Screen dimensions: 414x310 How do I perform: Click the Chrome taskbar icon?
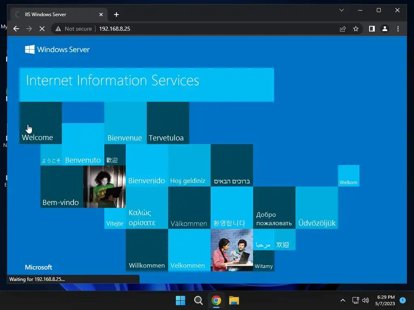pos(216,300)
